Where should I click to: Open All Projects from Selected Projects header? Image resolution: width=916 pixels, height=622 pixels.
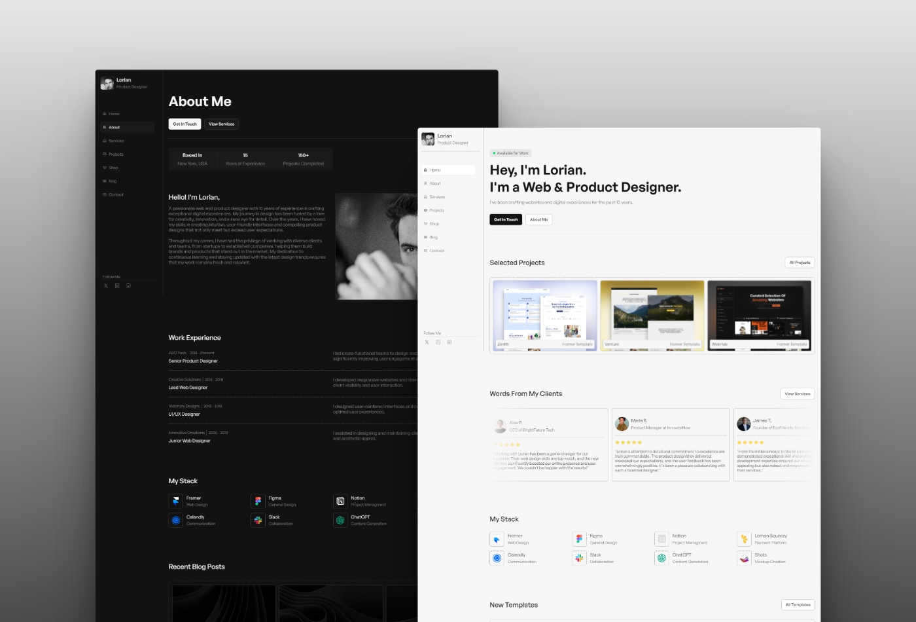click(800, 262)
